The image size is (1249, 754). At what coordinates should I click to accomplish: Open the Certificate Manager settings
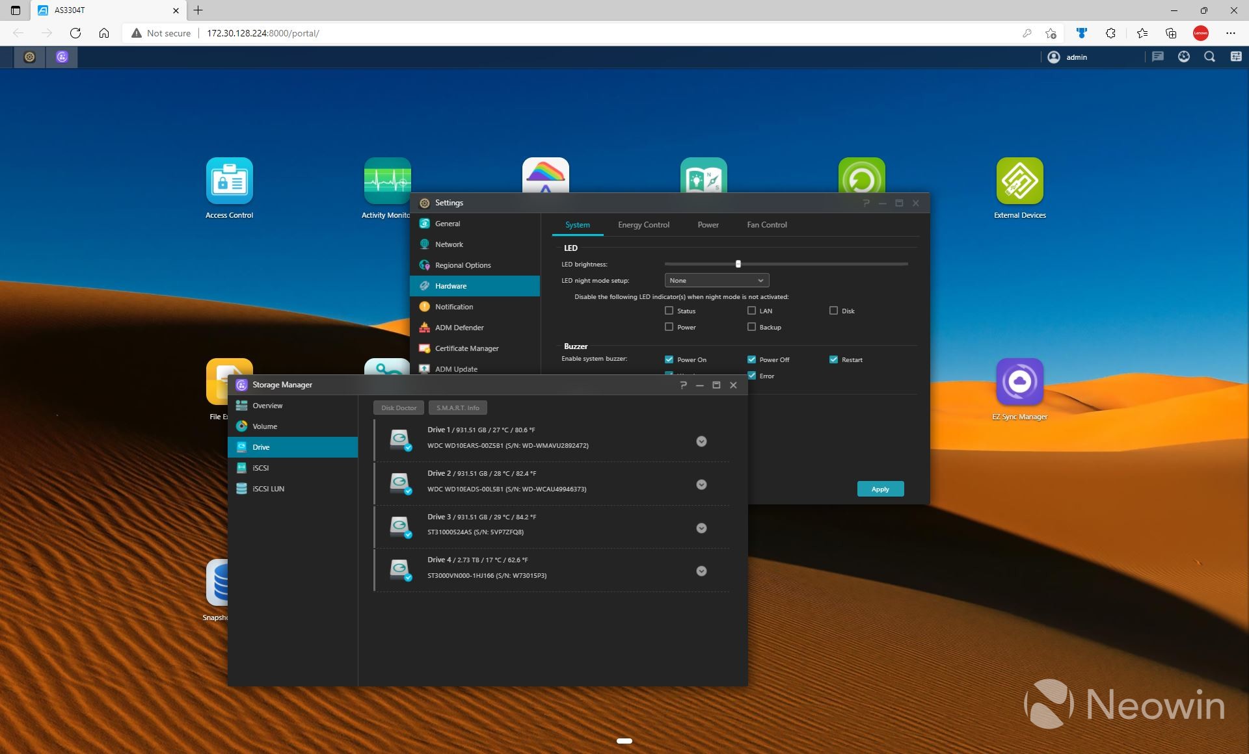tap(466, 348)
